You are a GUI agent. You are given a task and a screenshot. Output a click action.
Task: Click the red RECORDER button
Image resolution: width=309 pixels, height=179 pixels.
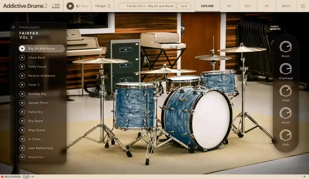tap(11, 177)
